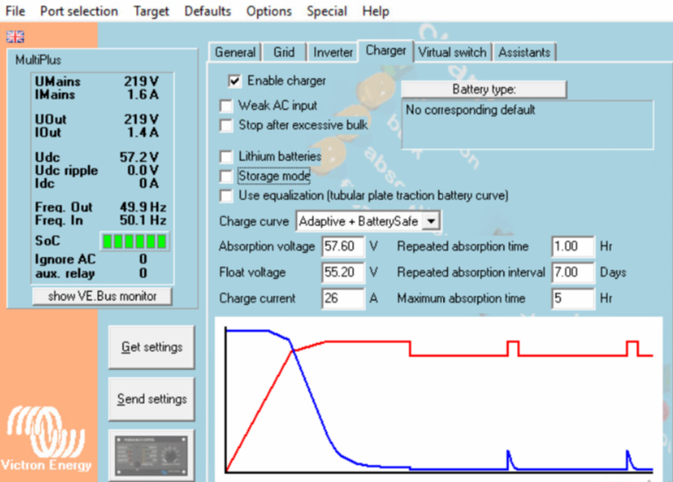
Task: Toggle Storage mode checkbox
Action: click(x=226, y=176)
